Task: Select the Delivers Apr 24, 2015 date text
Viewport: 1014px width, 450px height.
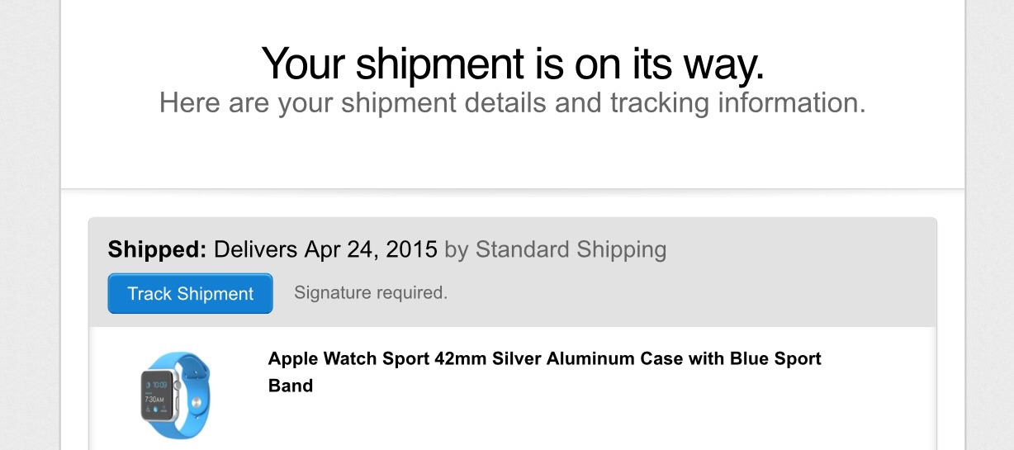Action: point(325,249)
